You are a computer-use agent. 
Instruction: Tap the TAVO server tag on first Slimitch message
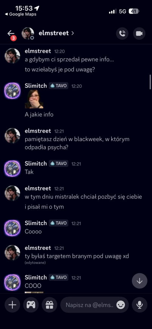[x=58, y=86]
